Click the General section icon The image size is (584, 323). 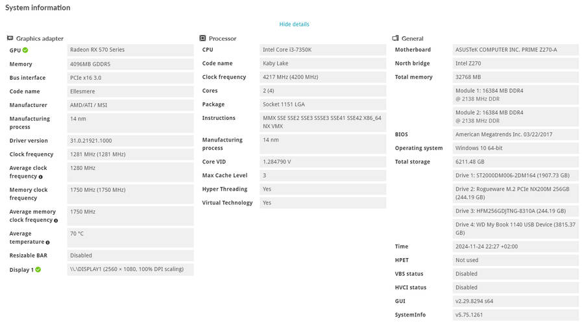(x=396, y=38)
